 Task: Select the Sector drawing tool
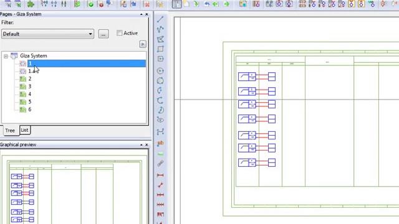160,110
